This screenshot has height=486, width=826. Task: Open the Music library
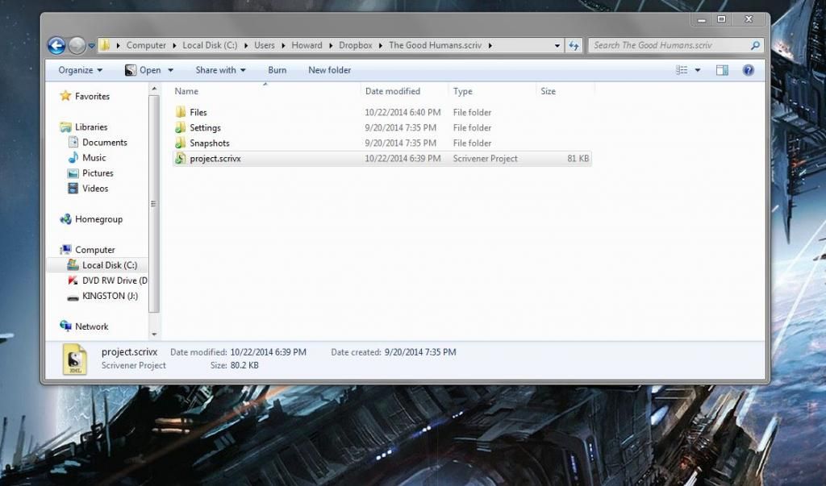94,157
